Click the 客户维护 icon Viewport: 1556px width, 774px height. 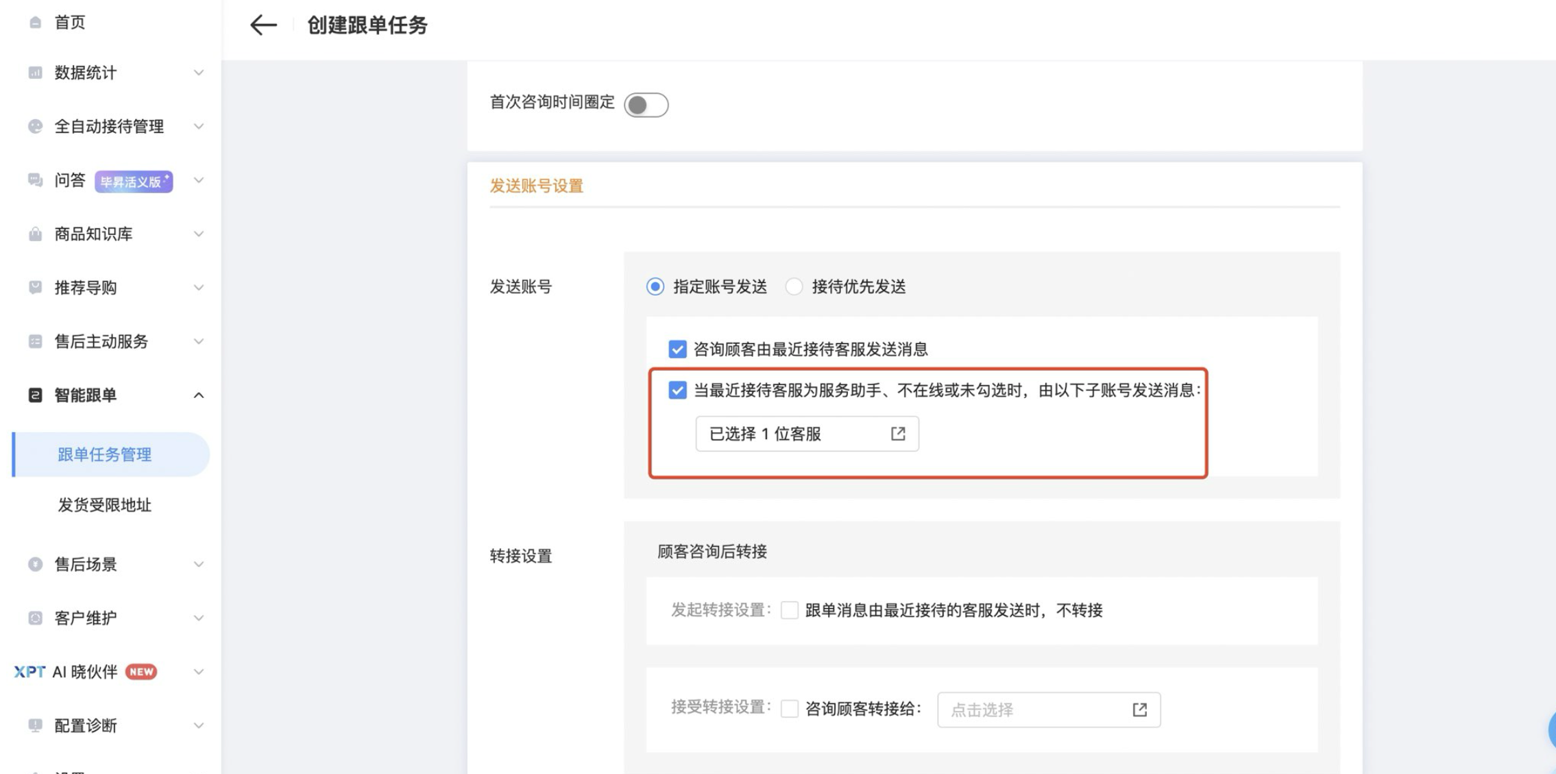point(35,618)
